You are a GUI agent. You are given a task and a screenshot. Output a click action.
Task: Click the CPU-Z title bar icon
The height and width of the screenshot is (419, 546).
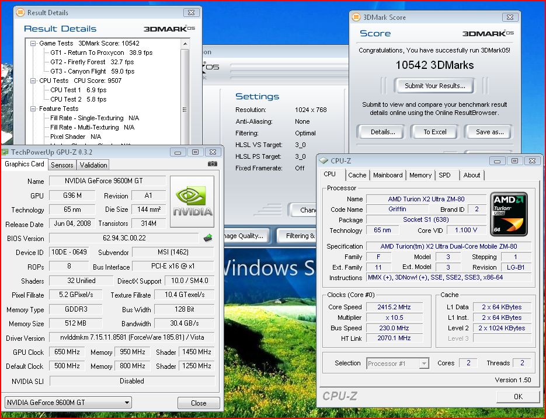click(x=324, y=160)
